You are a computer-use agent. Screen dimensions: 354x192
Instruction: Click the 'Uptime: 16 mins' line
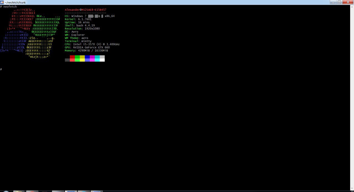[77, 22]
